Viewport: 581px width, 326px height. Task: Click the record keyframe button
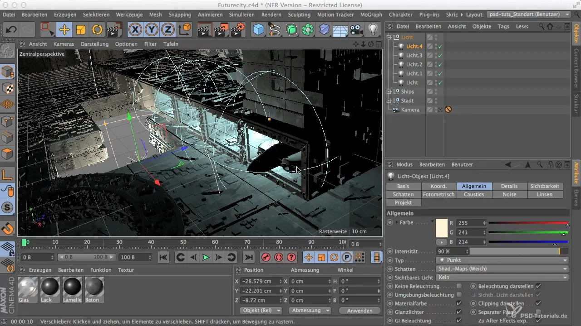click(266, 257)
